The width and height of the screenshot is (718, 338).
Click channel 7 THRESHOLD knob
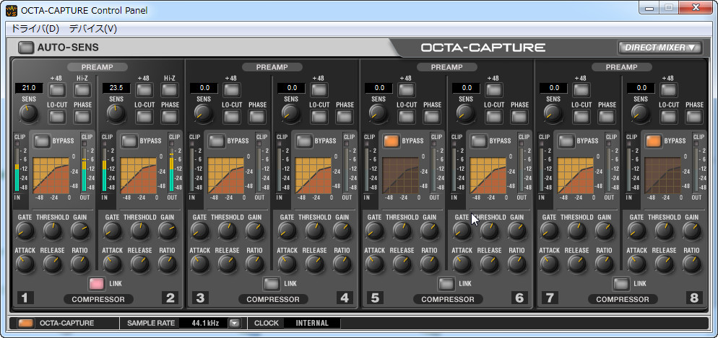(577, 231)
